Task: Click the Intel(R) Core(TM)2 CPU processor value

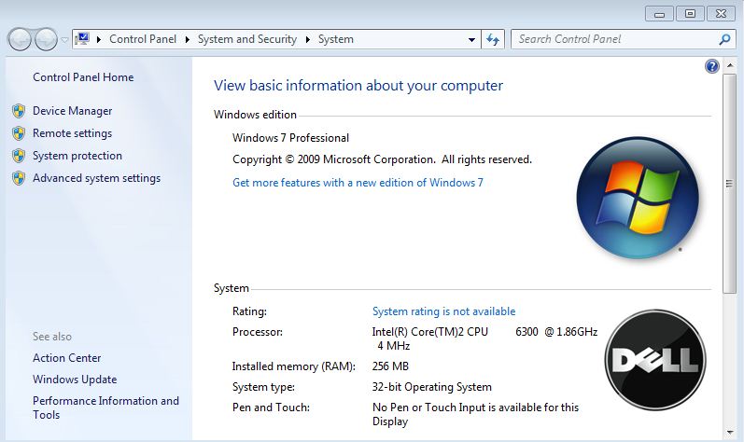Action: coord(484,338)
